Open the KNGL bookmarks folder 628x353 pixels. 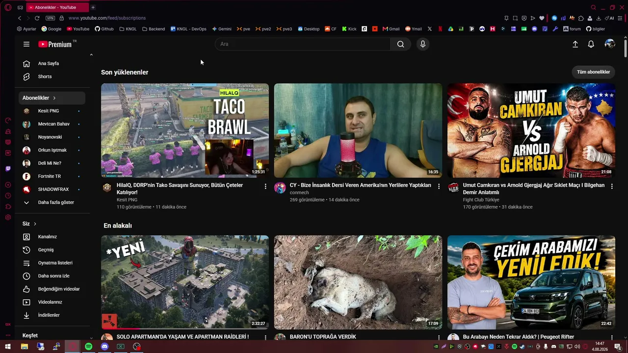point(128,29)
